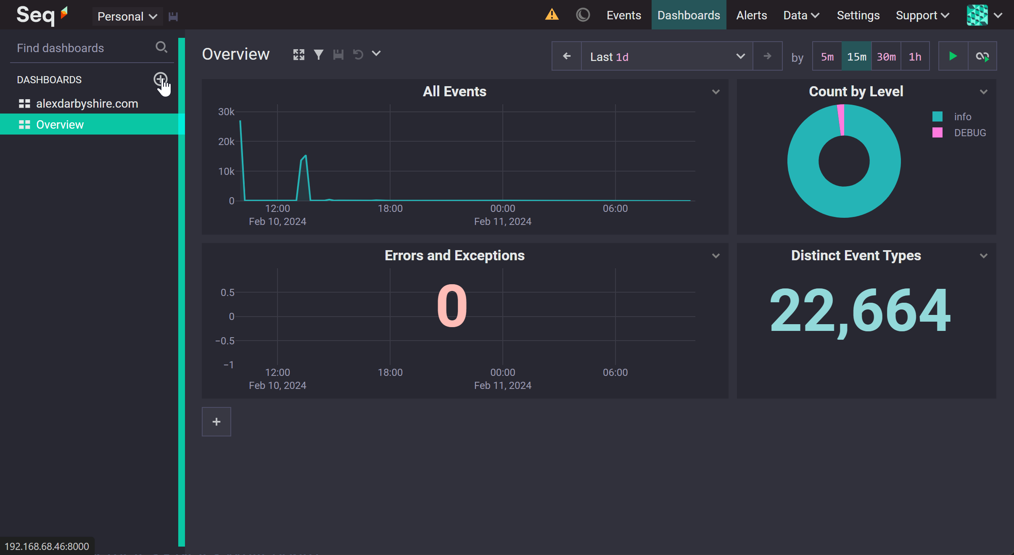Image resolution: width=1014 pixels, height=555 pixels.
Task: Click the save dashboard icon
Action: (338, 55)
